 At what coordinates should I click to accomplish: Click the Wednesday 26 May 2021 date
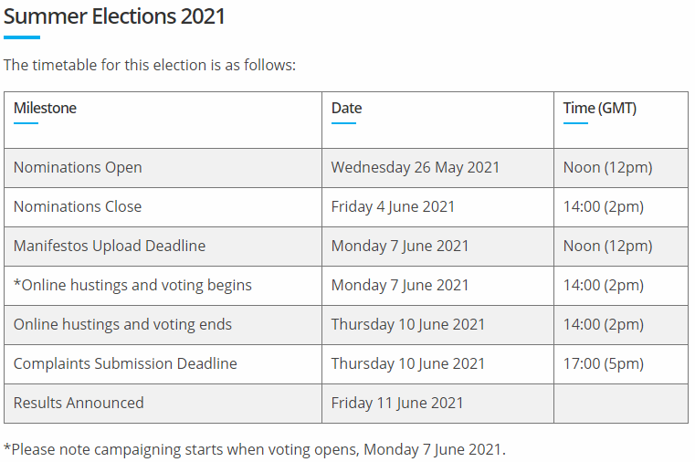click(x=416, y=168)
